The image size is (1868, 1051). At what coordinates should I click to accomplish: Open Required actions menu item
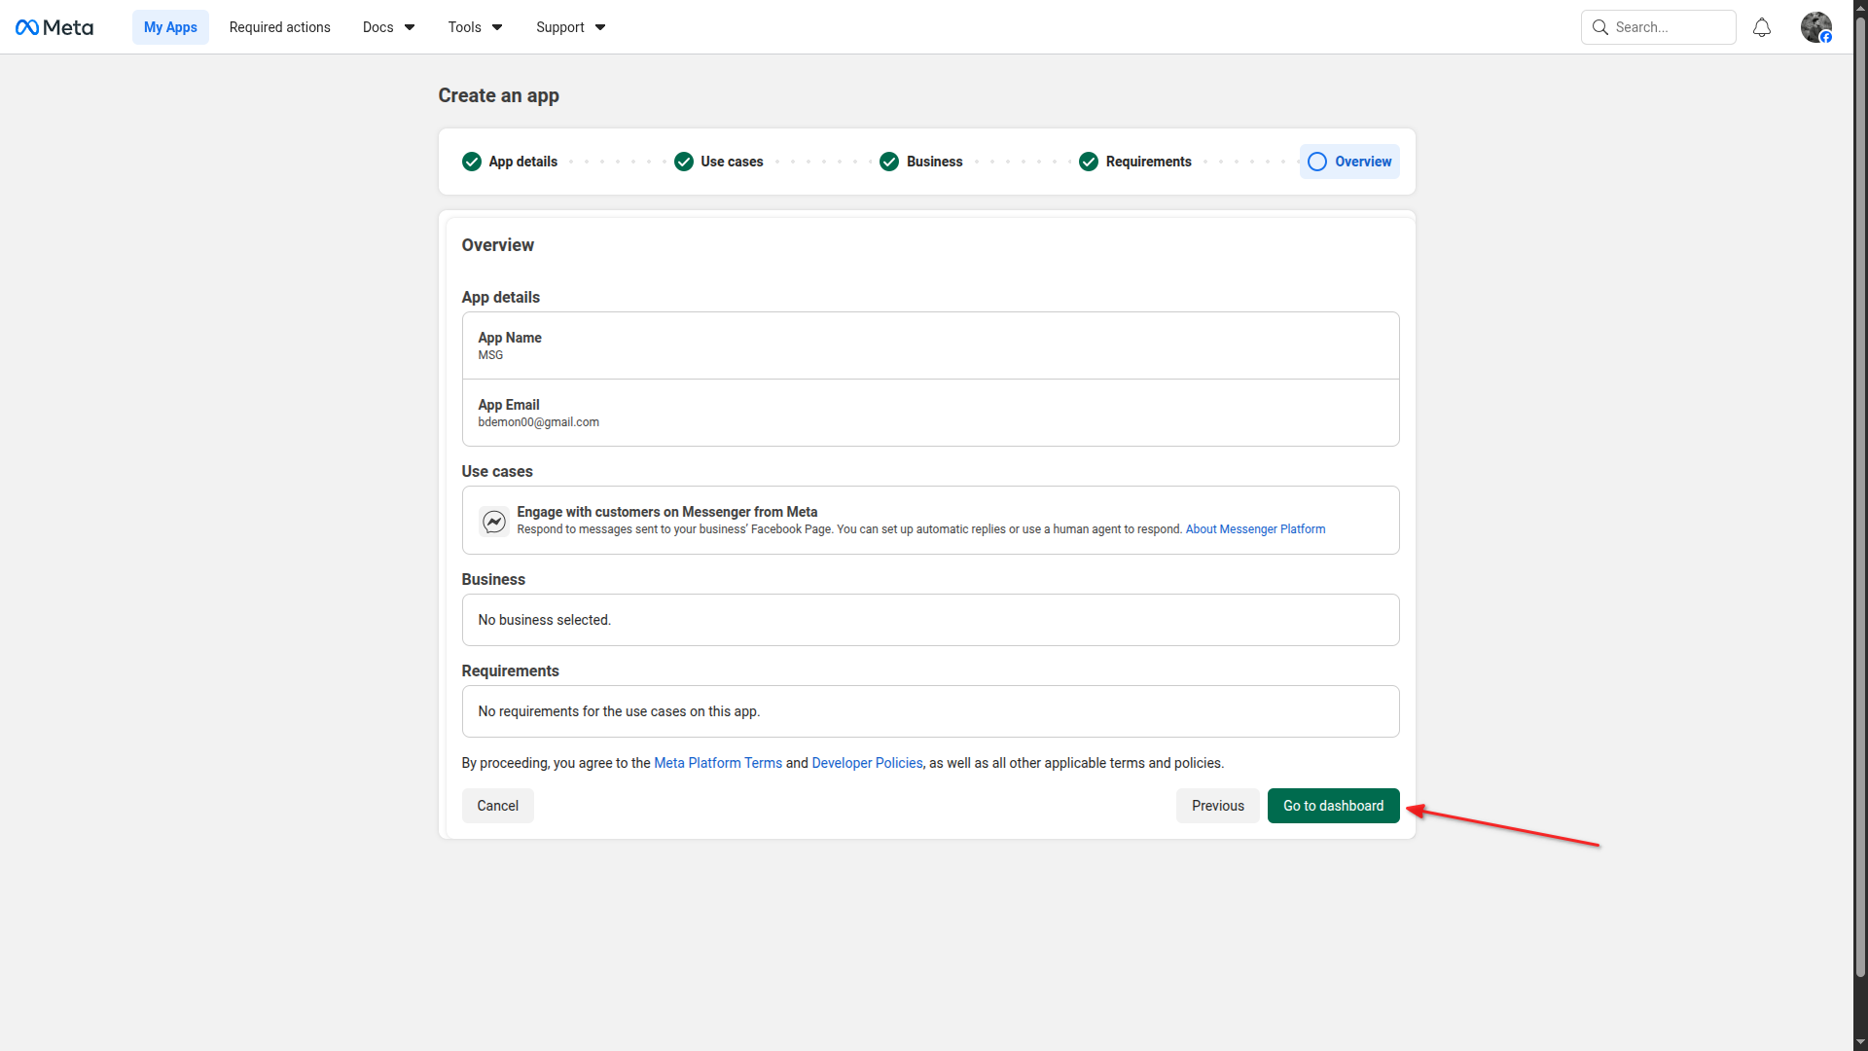coord(279,27)
